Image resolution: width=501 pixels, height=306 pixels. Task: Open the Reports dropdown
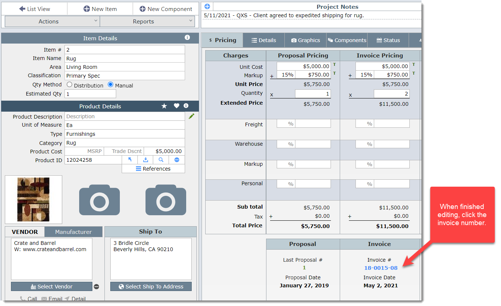[x=147, y=22]
